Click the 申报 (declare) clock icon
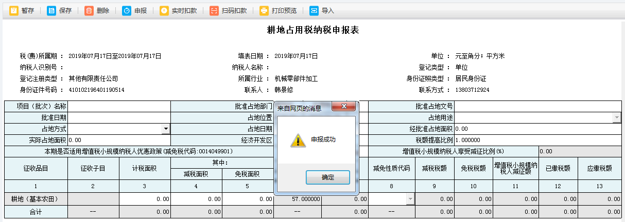 pyautogui.click(x=127, y=10)
